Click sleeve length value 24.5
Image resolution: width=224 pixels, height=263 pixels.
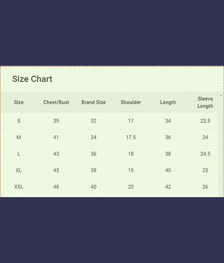205,154
